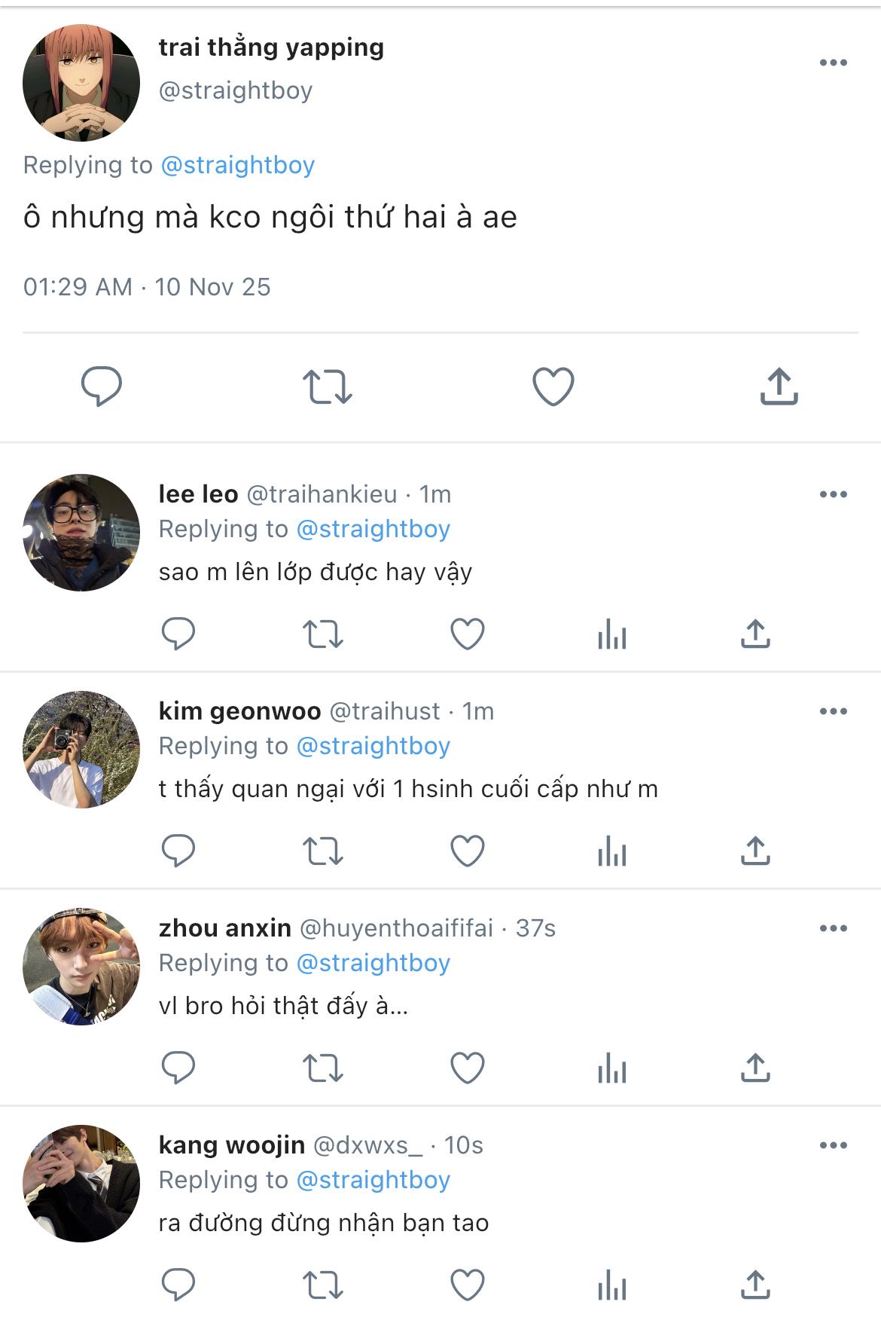Retweet kim geonwoo's reply

(323, 851)
